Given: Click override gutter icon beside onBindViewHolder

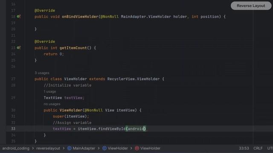Looking at the screenshot, I should [x=19, y=17].
